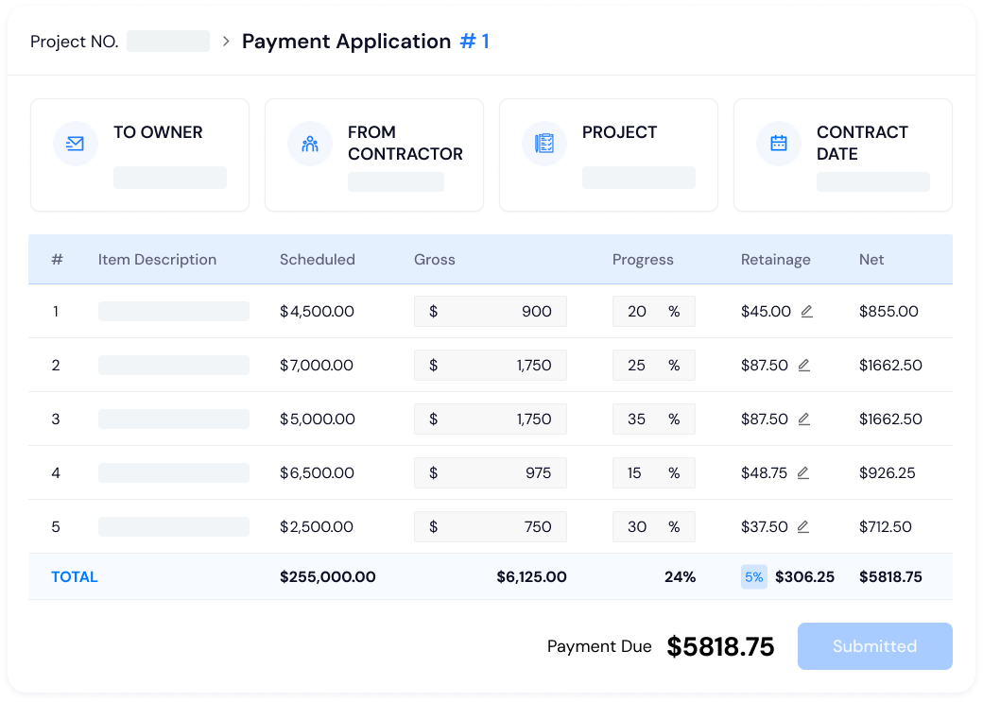Edit retainage for item 3 using pencil icon

[x=805, y=419]
